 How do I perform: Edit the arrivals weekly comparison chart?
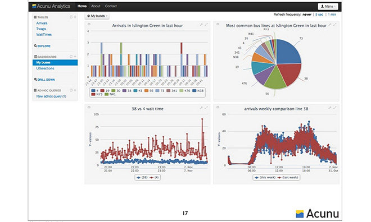tap(329, 108)
